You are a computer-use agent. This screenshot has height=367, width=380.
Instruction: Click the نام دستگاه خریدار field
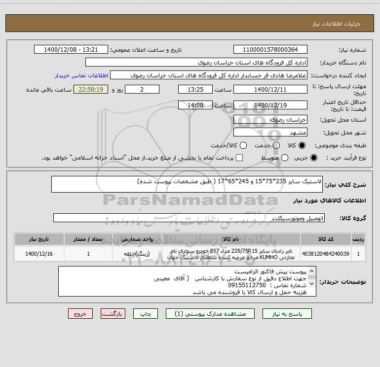coord(196,63)
